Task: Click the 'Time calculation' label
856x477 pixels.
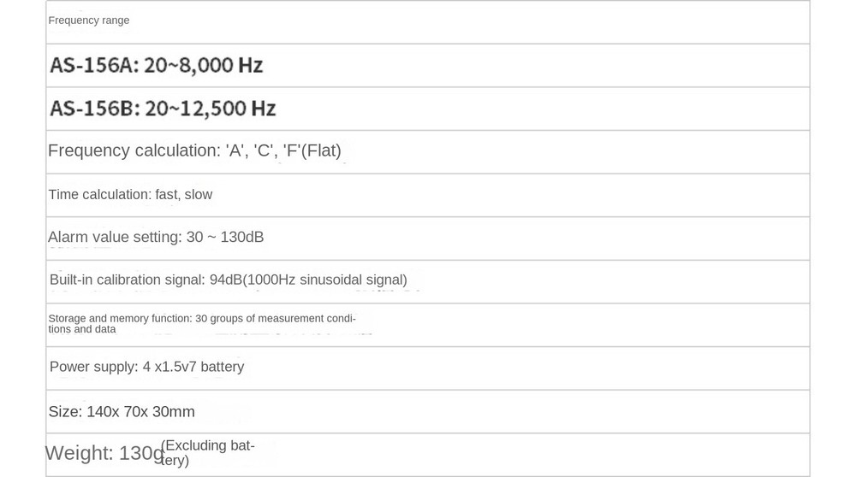Action: point(98,195)
